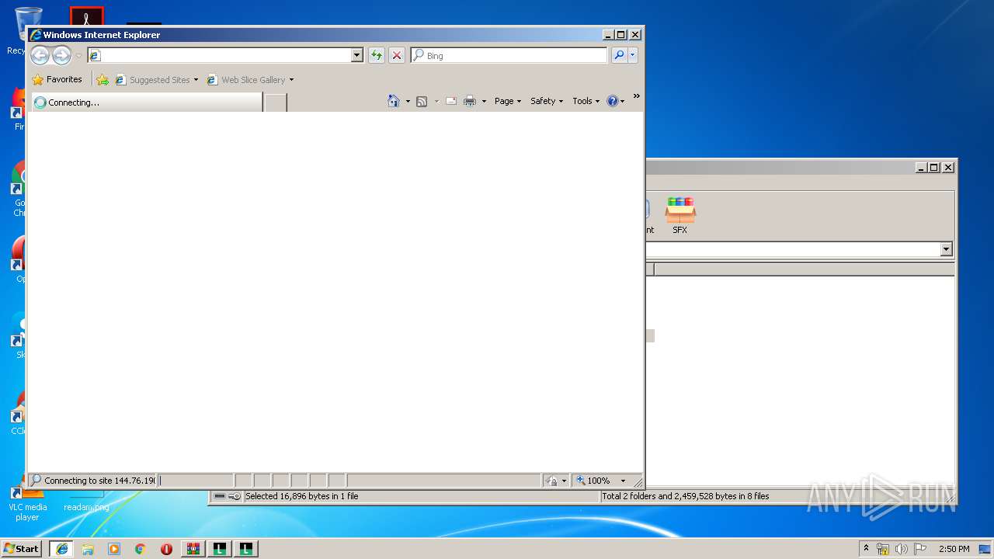Open the Favorites center
This screenshot has width=994, height=559.
[57, 79]
